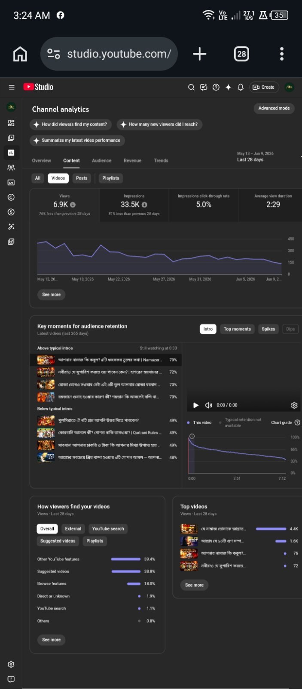Image resolution: width=302 pixels, height=689 pixels.
Task: Open Copyright icon in sidebar
Action: pyautogui.click(x=11, y=197)
